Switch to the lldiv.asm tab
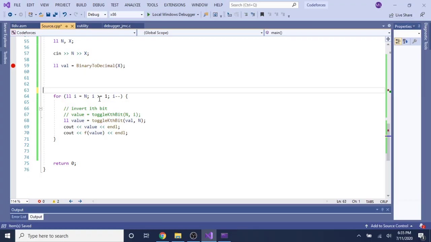 [19, 26]
